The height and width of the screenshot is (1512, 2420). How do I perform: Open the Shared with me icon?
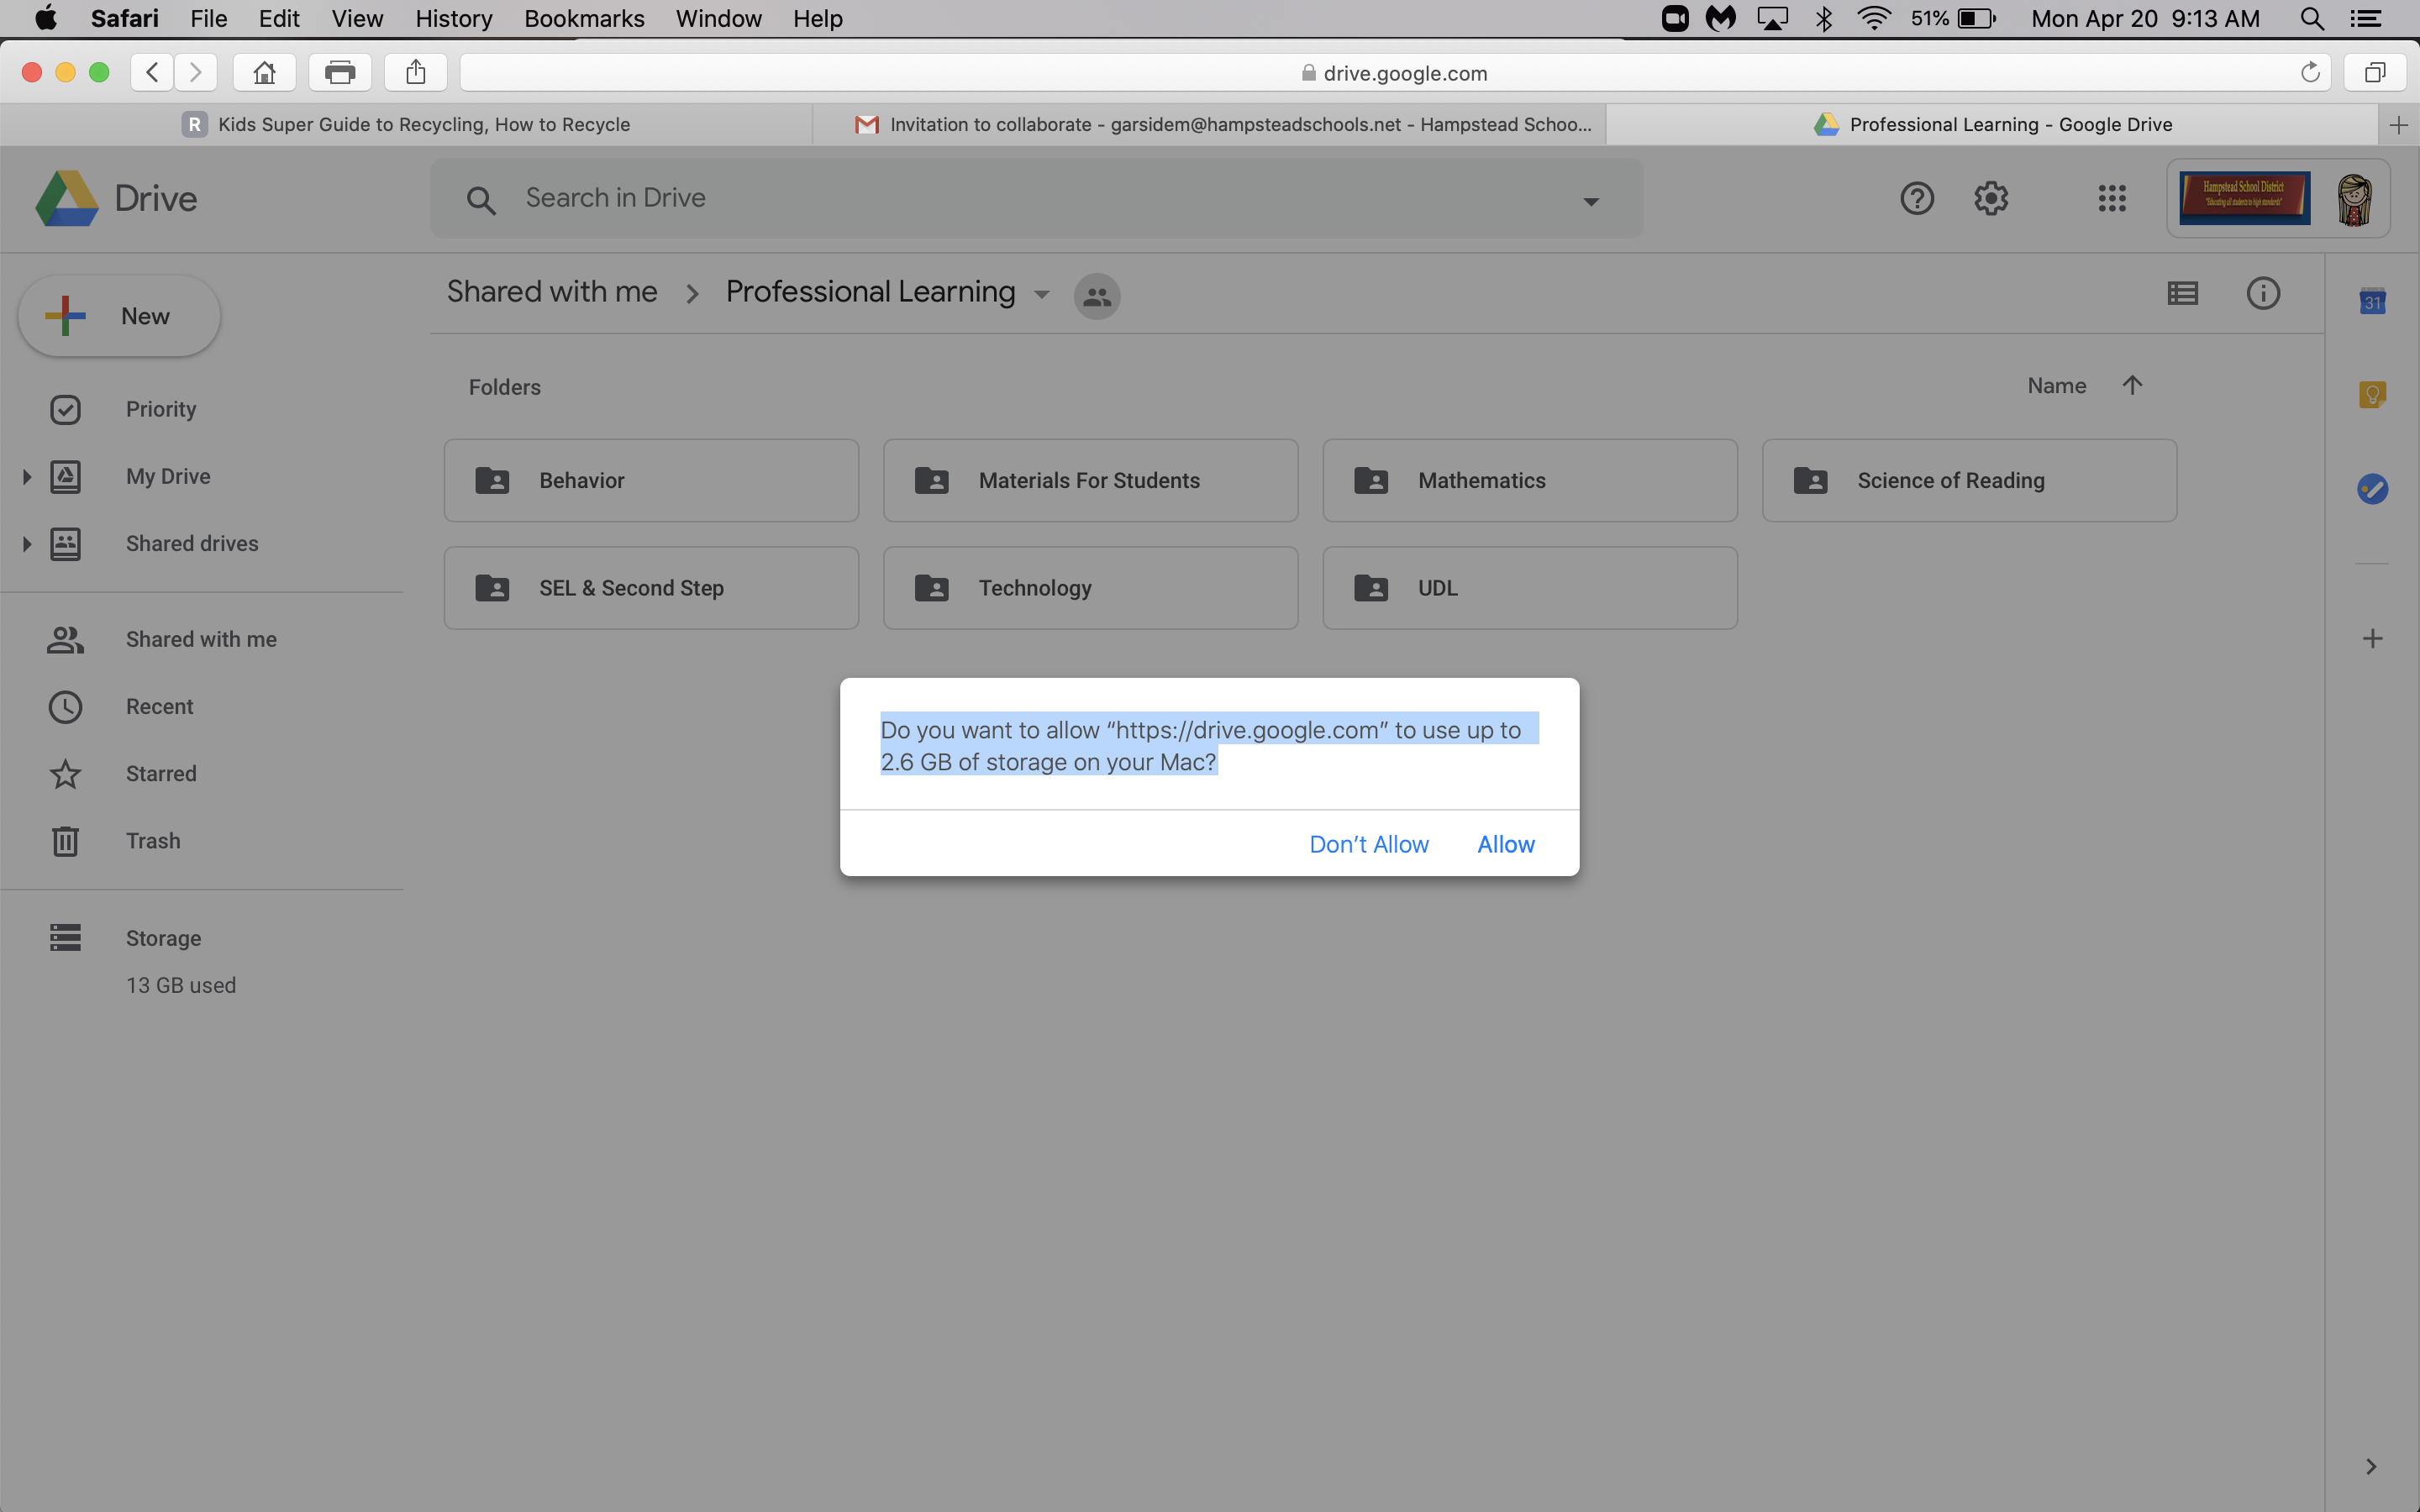click(x=65, y=638)
